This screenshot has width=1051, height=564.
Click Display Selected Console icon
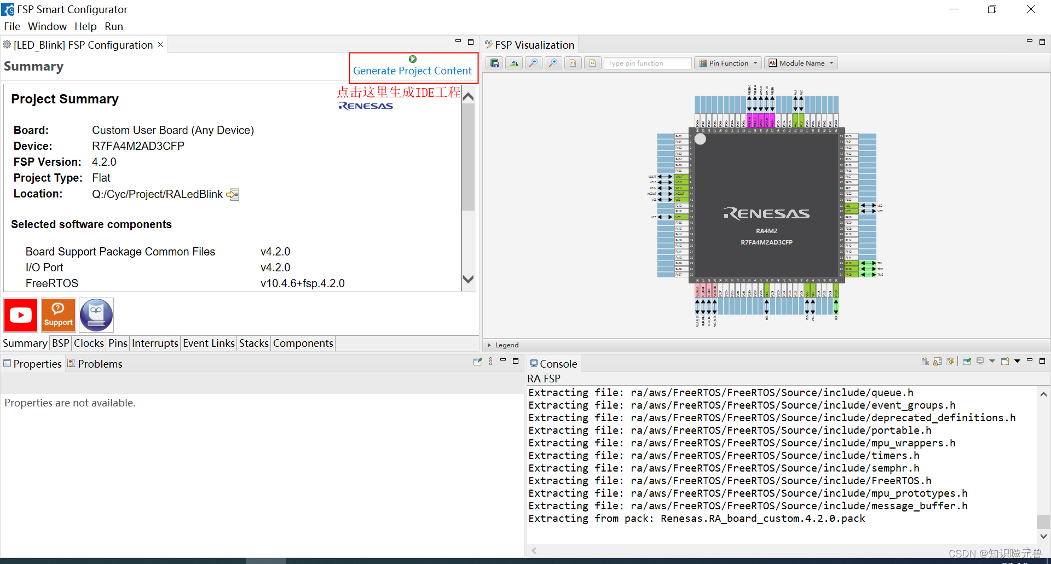(x=980, y=361)
